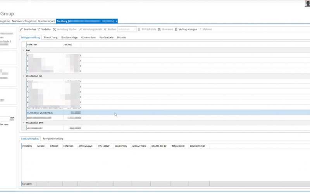This screenshot has height=194, width=310.
Task: Switch to the Mahnvorschlagsliste tab
Action: coord(24,21)
